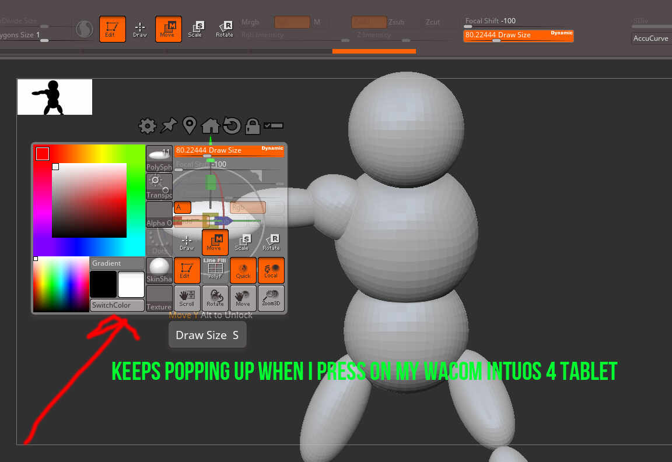Toggle PolyF Line Fill in the popup
This screenshot has width=672, height=462.
point(215,270)
